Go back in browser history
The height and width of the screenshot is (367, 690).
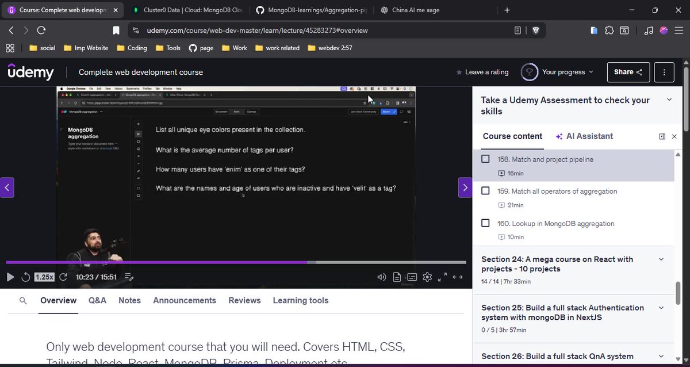click(x=11, y=30)
